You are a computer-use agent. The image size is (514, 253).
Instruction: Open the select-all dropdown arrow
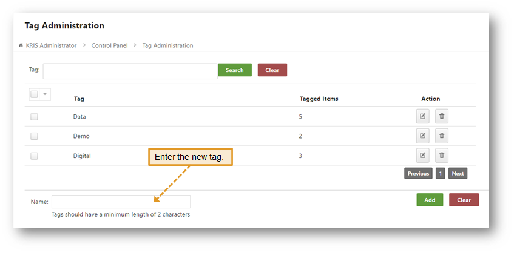click(45, 94)
